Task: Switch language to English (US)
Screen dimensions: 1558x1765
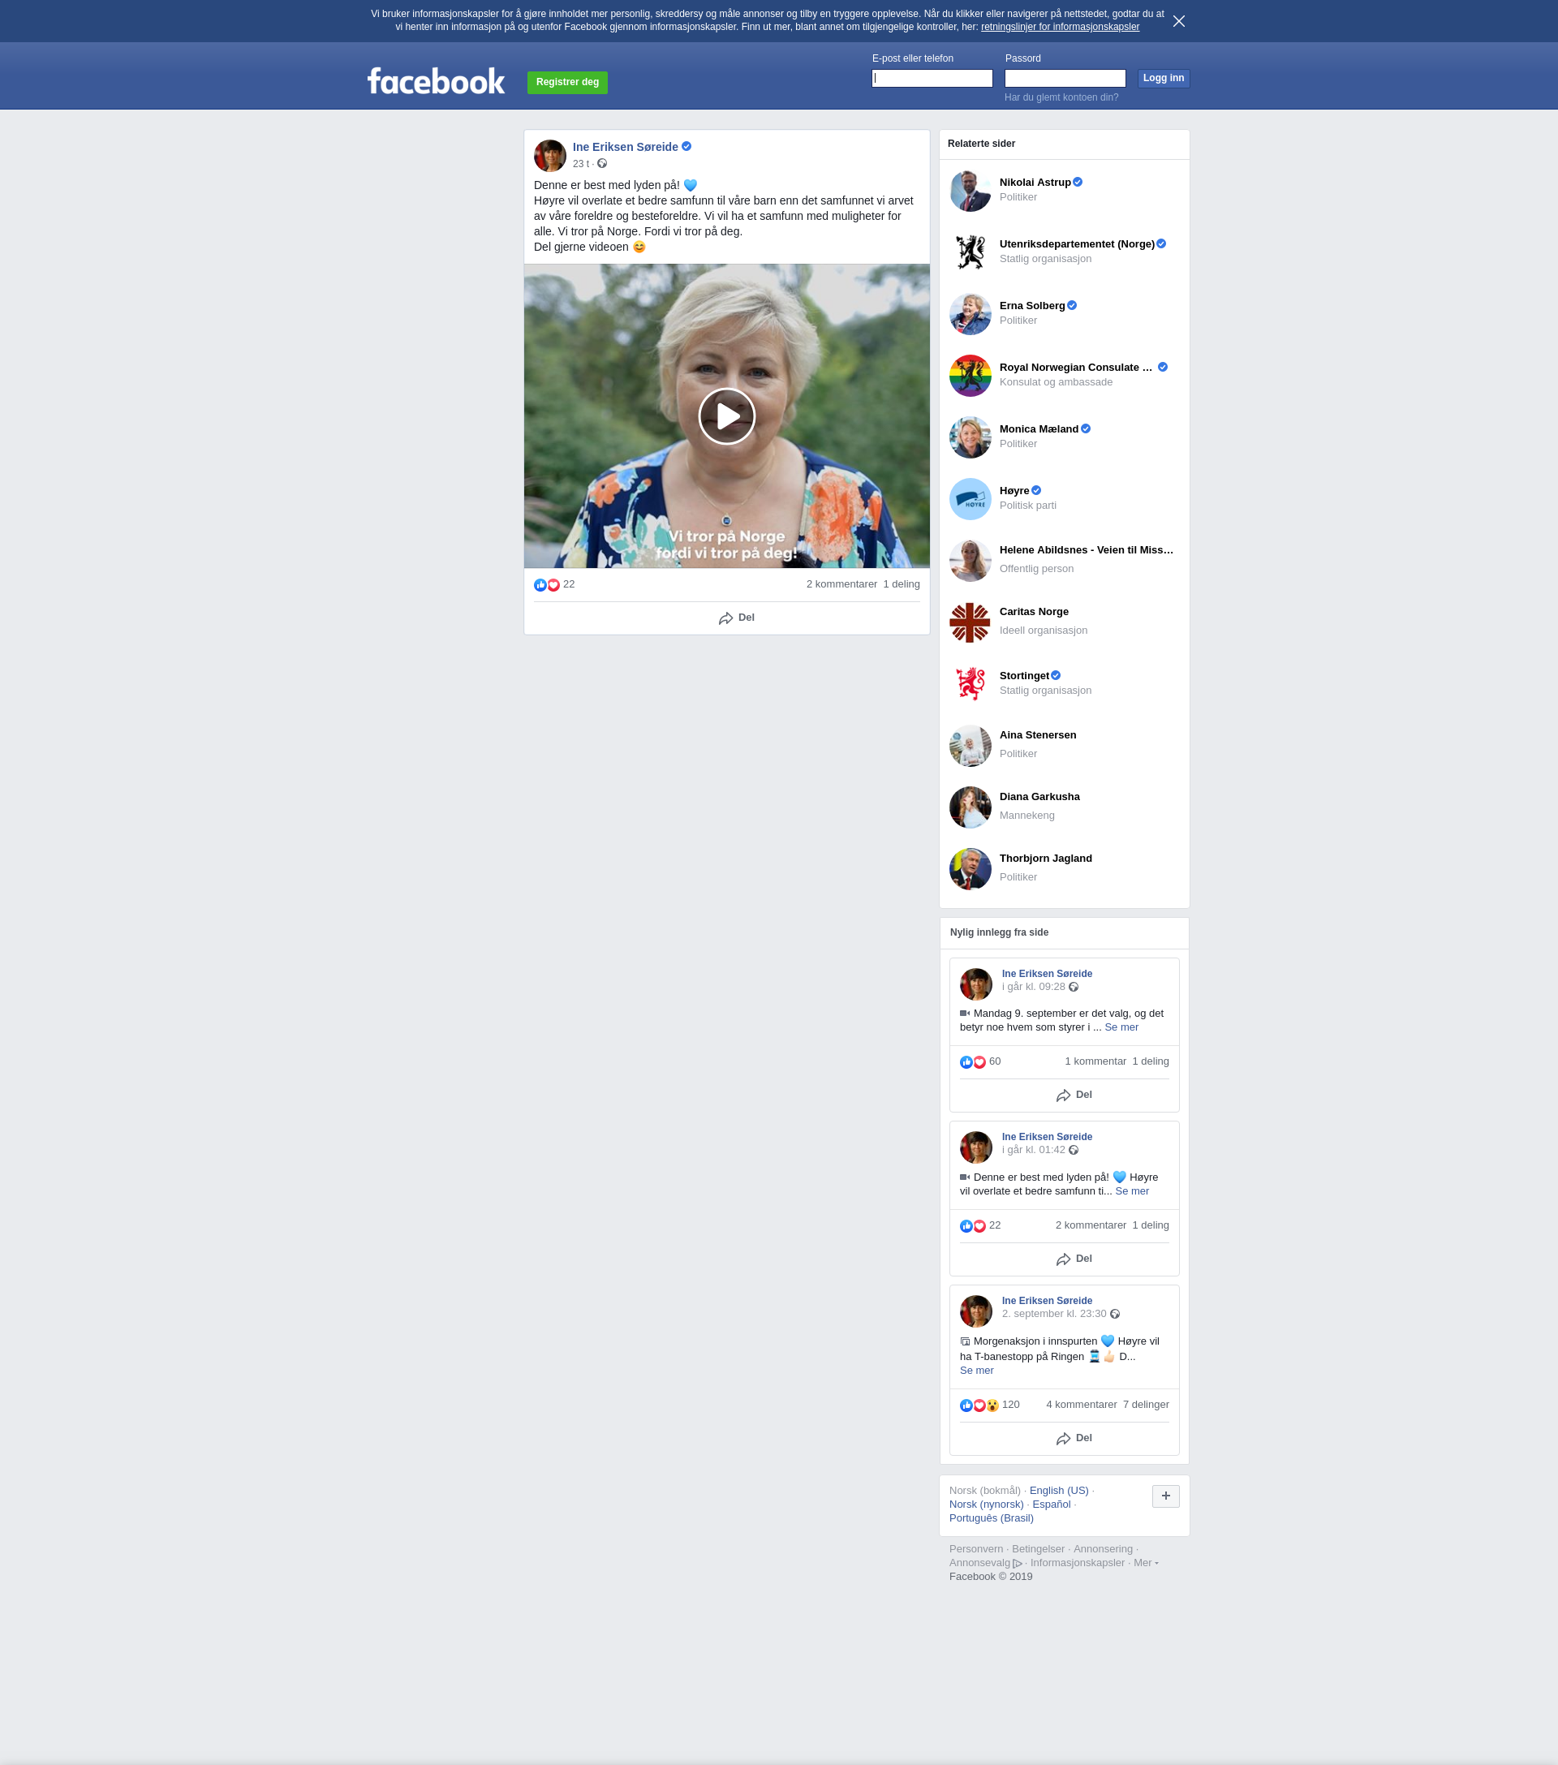Action: [1059, 1492]
